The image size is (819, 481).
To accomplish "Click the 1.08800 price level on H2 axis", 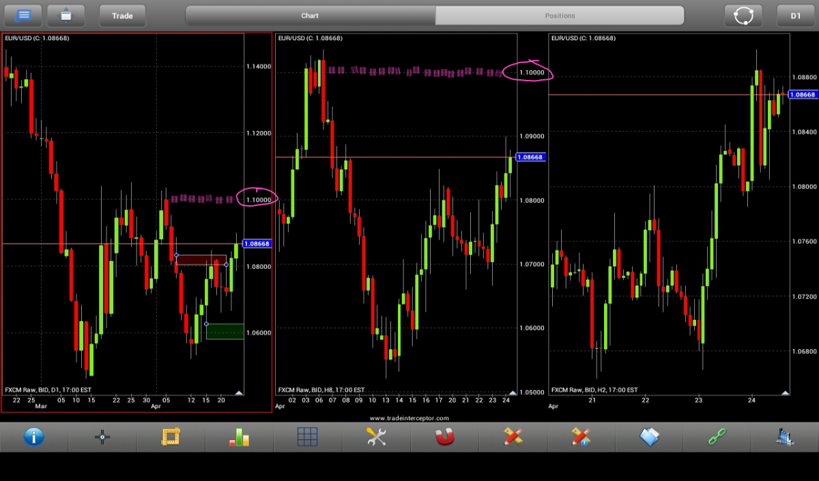I will [x=804, y=77].
